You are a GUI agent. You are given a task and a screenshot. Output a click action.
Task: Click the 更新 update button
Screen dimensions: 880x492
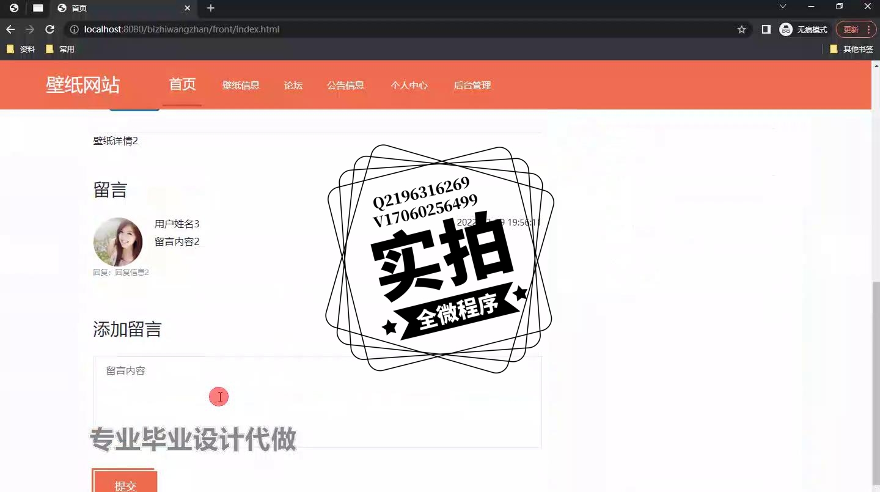pos(856,29)
